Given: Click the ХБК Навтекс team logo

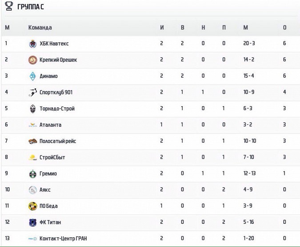Looking at the screenshot, I should (x=33, y=44).
